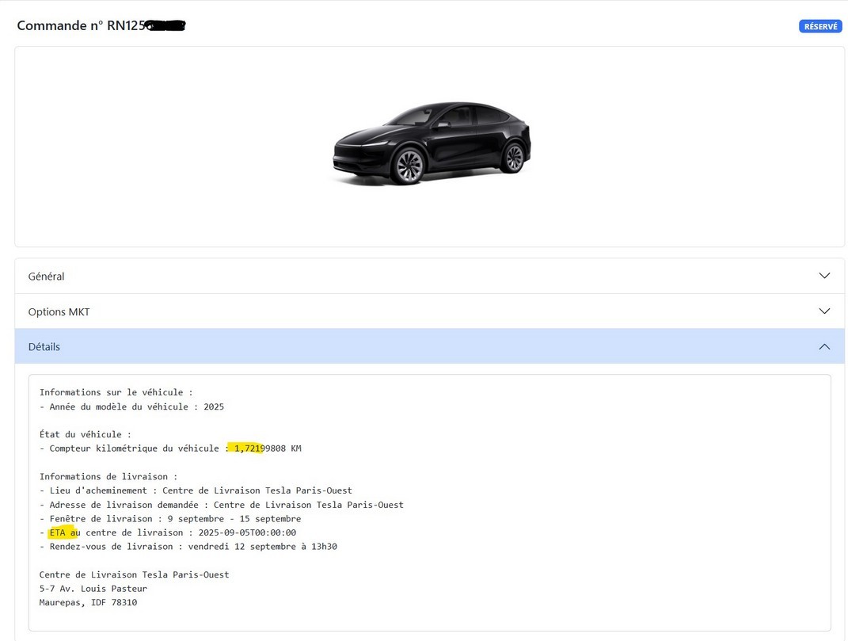Open the Options MKT accordion header
Viewport: 848px width, 641px height.
point(429,311)
